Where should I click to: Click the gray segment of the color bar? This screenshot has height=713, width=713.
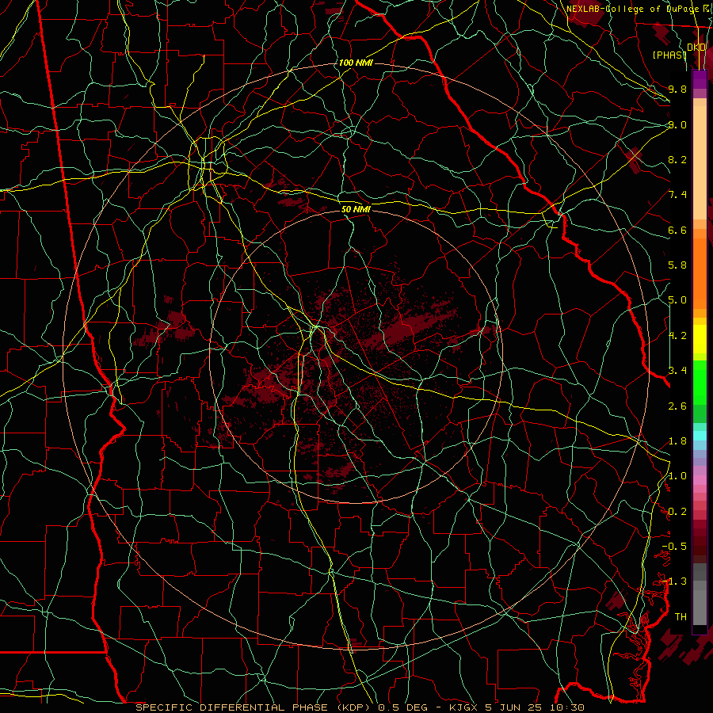[700, 596]
